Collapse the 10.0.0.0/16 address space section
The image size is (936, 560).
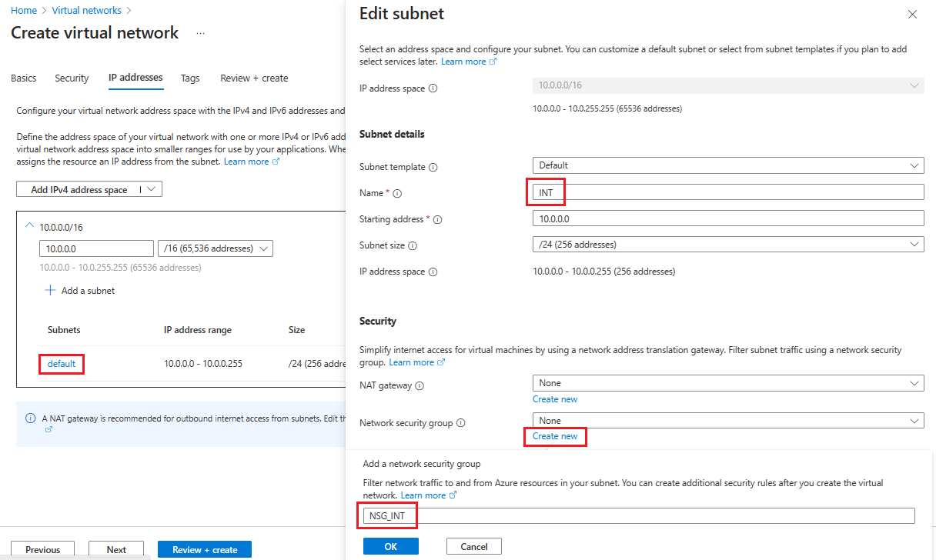29,227
